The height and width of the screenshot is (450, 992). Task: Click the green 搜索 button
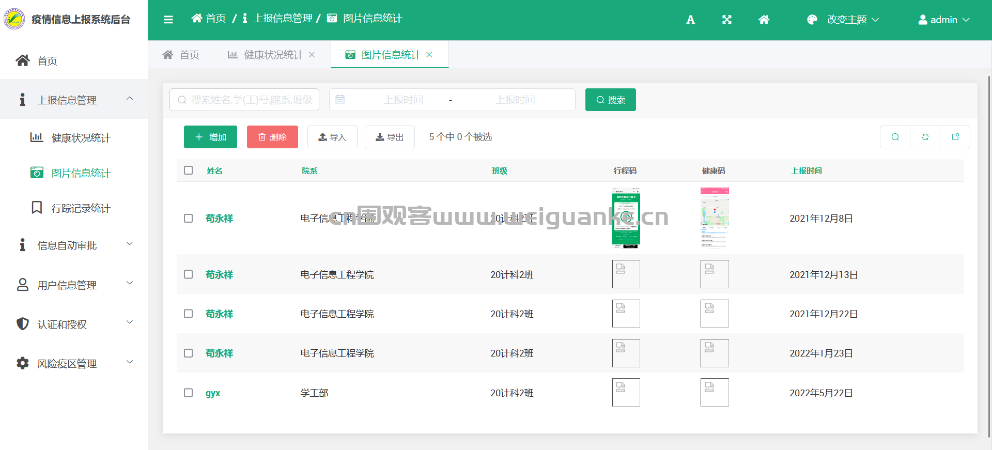[x=610, y=100]
